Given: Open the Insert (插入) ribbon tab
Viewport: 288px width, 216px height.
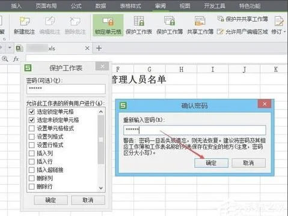Looking at the screenshot, I should [x=16, y=6].
